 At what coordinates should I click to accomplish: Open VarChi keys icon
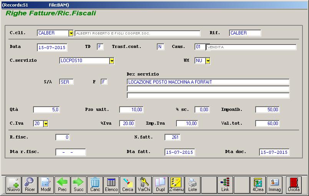point(144,185)
